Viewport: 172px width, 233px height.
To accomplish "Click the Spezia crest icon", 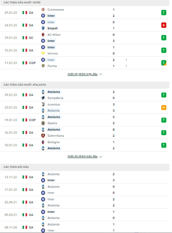I will 43,123.
